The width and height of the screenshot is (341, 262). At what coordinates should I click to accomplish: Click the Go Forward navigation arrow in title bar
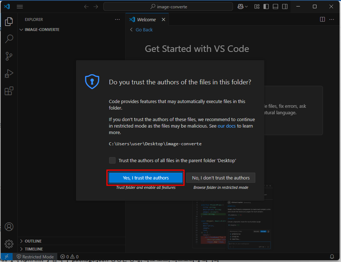pos(96,7)
